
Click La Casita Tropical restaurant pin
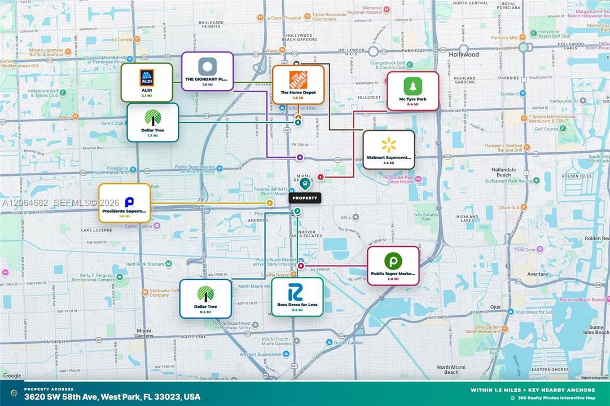[x=260, y=17]
